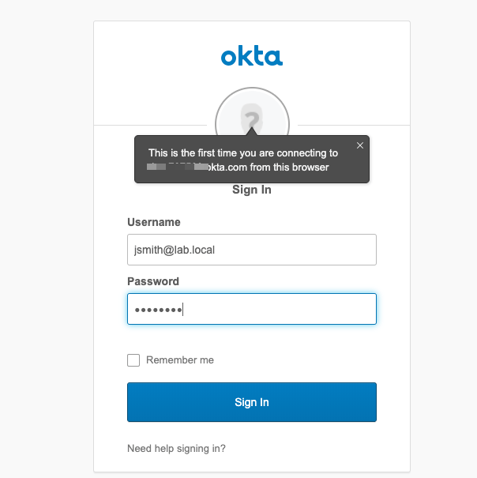Click the Username field label

[154, 222]
